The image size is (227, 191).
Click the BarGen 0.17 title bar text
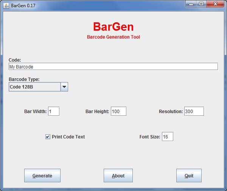click(23, 5)
